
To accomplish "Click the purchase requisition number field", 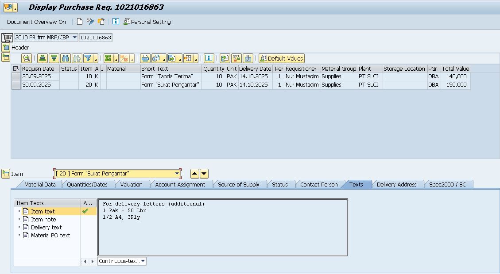I will click(96, 38).
